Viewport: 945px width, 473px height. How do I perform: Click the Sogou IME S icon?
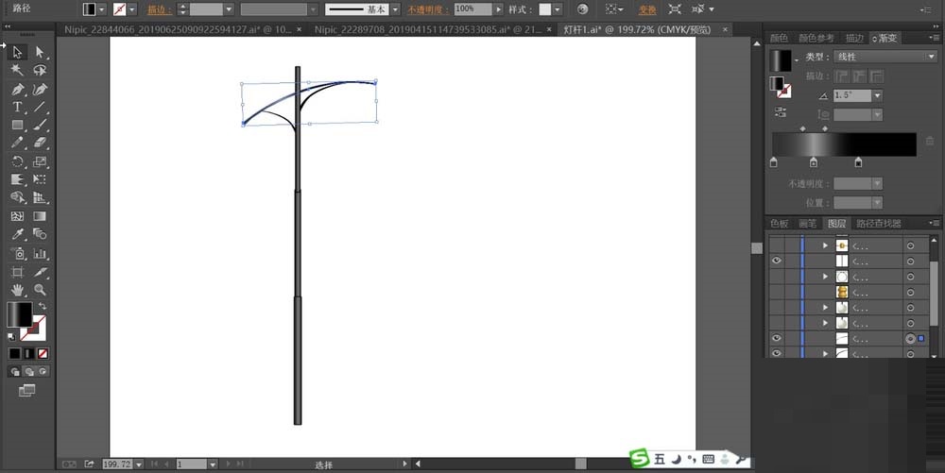pyautogui.click(x=640, y=459)
